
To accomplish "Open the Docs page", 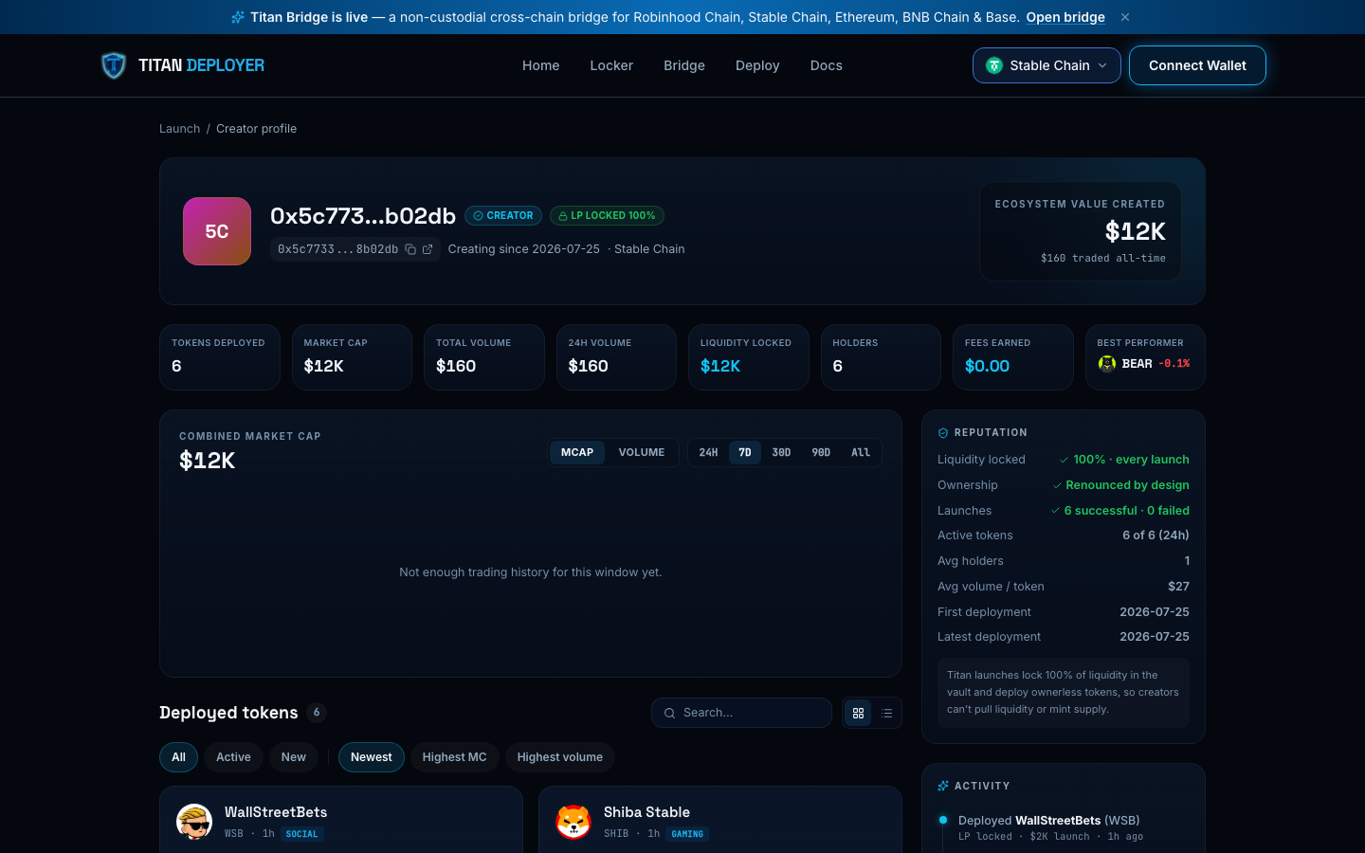I will point(827,65).
